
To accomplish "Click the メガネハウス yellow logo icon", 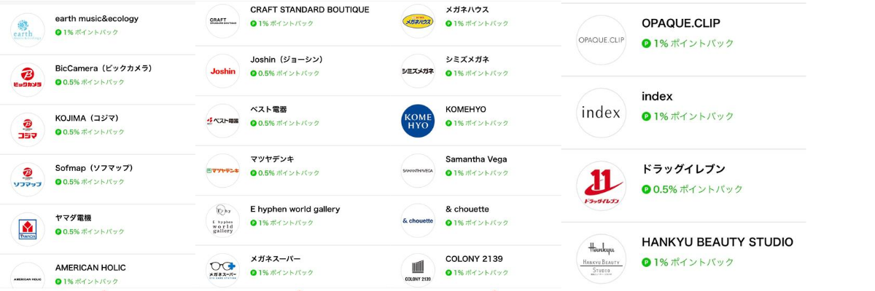I will coord(418,22).
